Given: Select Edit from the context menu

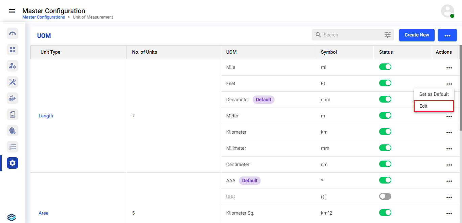Looking at the screenshot, I should tap(434, 106).
